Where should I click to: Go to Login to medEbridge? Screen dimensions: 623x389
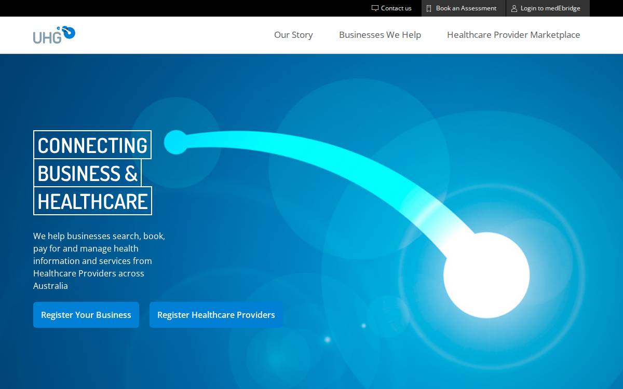point(548,8)
